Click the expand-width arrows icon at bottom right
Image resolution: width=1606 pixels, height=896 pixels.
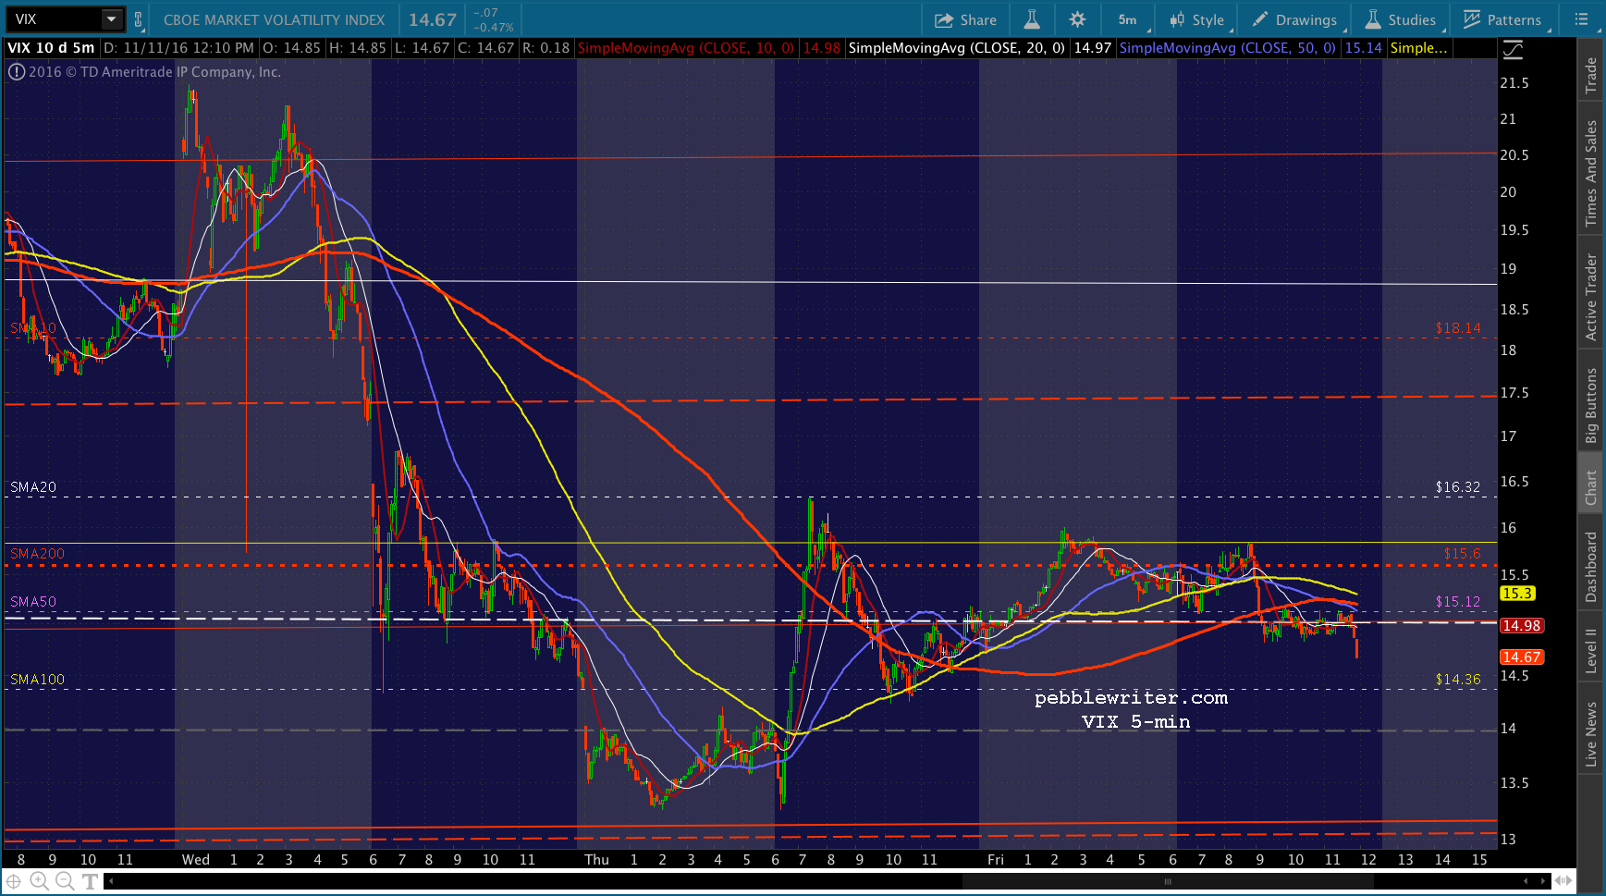[x=1563, y=880]
